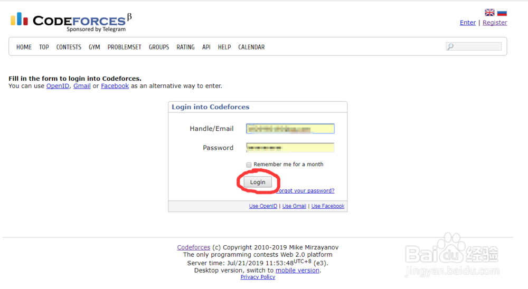Switch language with the Russian flag
Image resolution: width=528 pixels, height=289 pixels.
pyautogui.click(x=502, y=13)
